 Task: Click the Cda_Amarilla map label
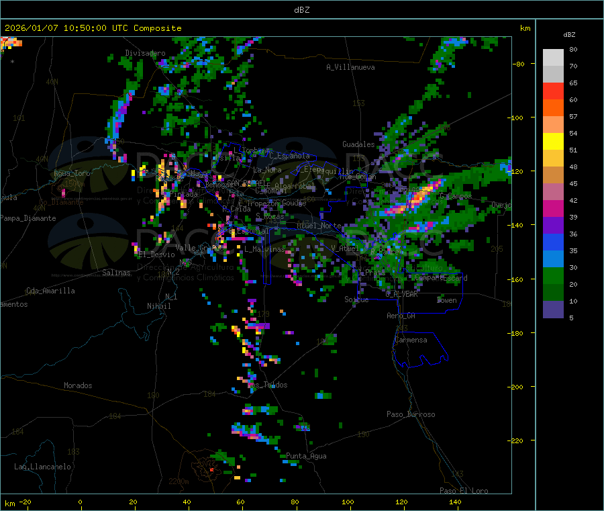tap(50, 291)
